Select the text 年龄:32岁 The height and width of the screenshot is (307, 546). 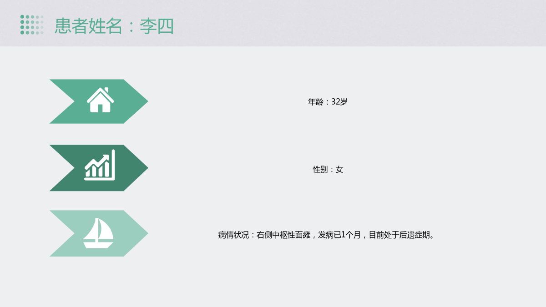pyautogui.click(x=328, y=102)
